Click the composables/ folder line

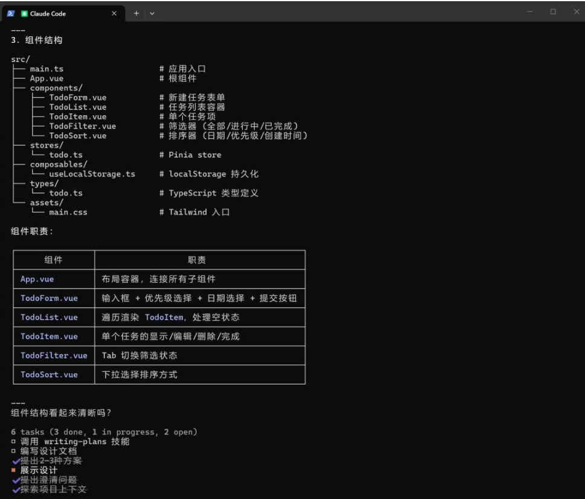(x=59, y=164)
